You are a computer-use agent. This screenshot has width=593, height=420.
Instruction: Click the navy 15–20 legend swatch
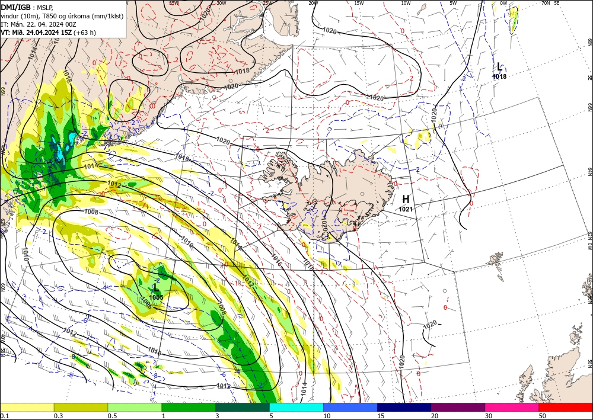[x=404, y=407]
